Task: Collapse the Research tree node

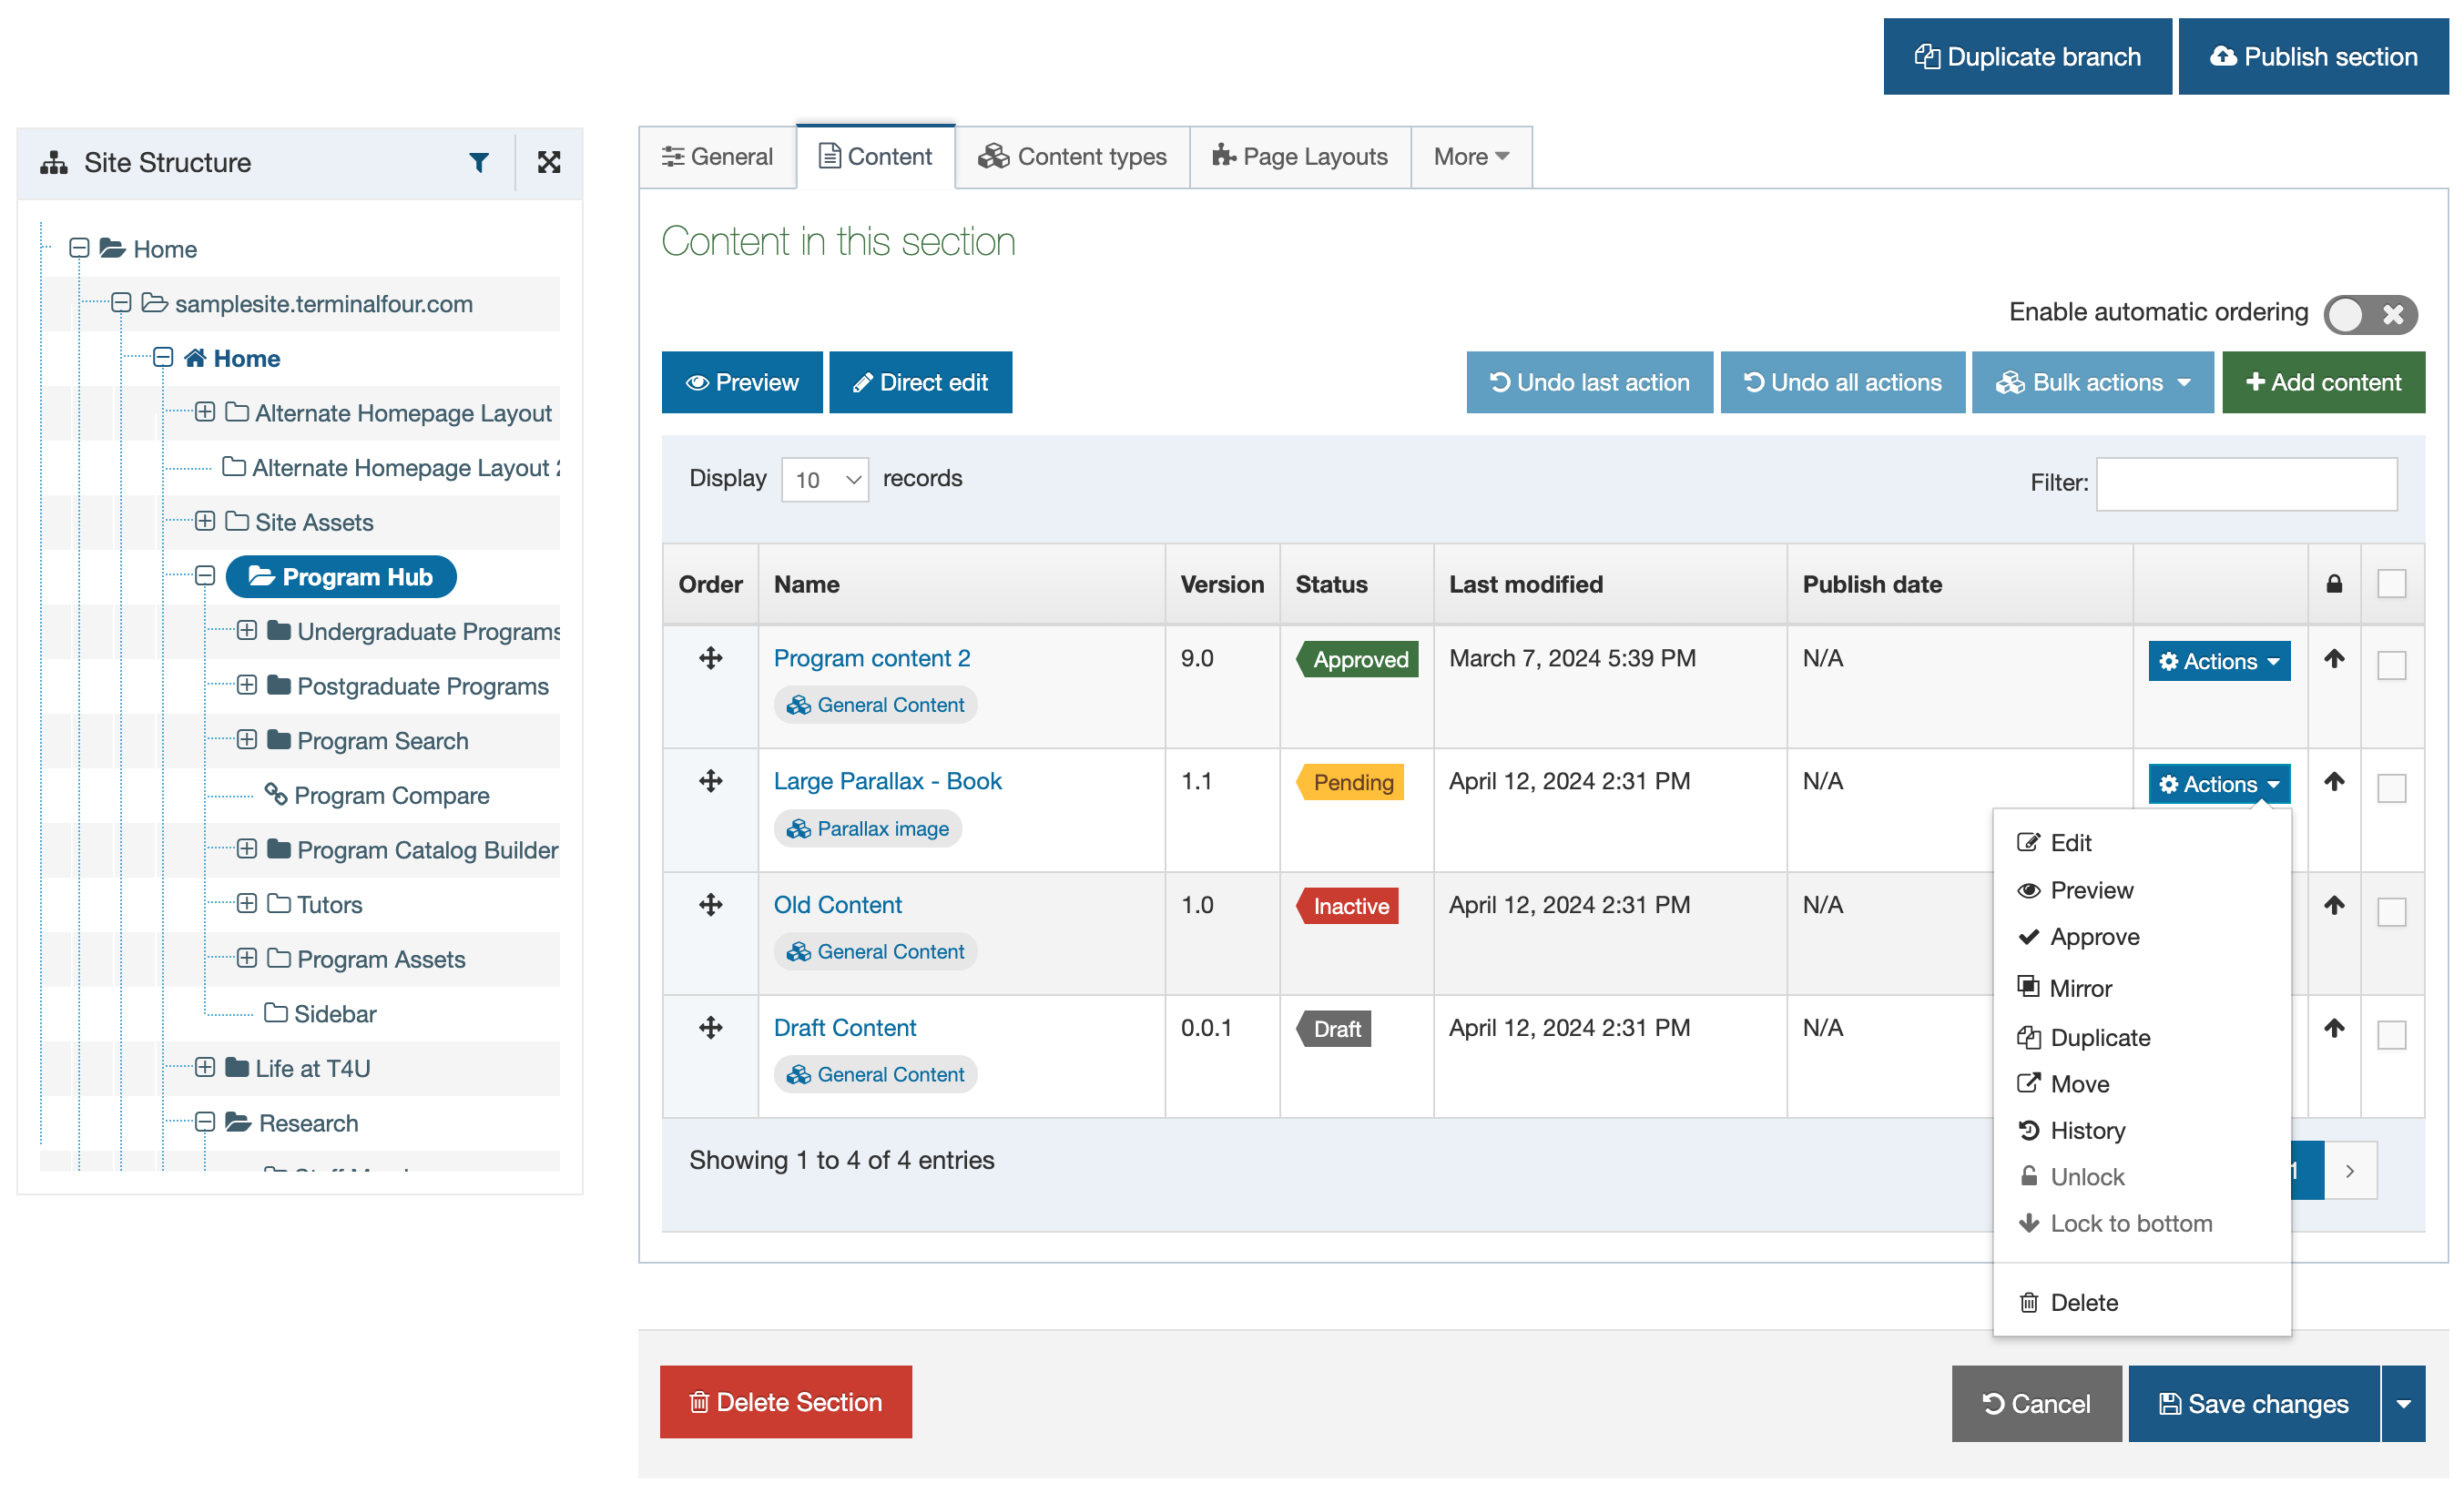Action: [205, 1122]
